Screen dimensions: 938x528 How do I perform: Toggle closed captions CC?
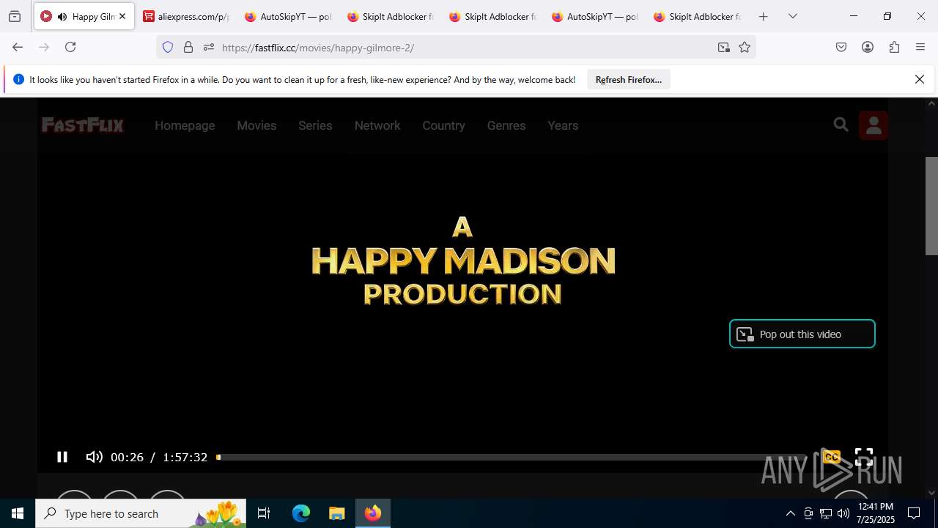tap(831, 457)
